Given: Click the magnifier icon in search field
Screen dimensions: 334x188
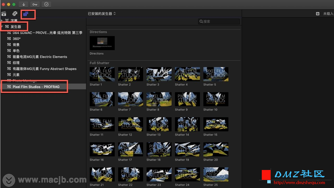Looking at the screenshot, I should click(x=201, y=21).
